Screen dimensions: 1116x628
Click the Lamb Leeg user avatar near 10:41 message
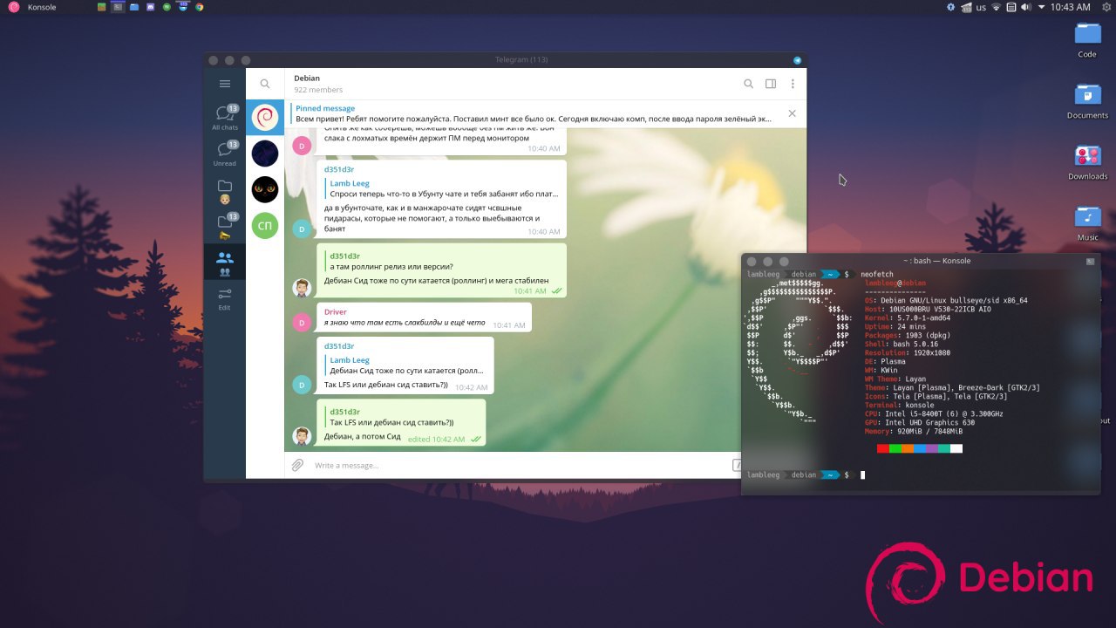tap(302, 289)
